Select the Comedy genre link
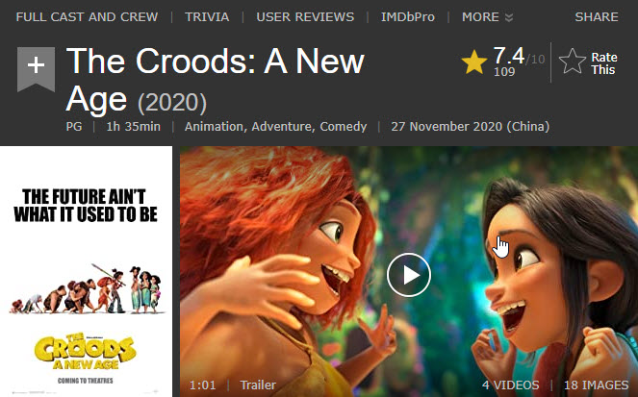 point(343,126)
